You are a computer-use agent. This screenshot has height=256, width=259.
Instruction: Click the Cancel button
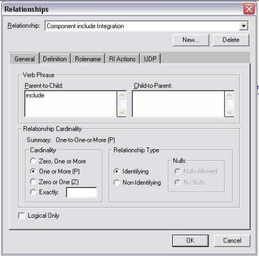232,241
